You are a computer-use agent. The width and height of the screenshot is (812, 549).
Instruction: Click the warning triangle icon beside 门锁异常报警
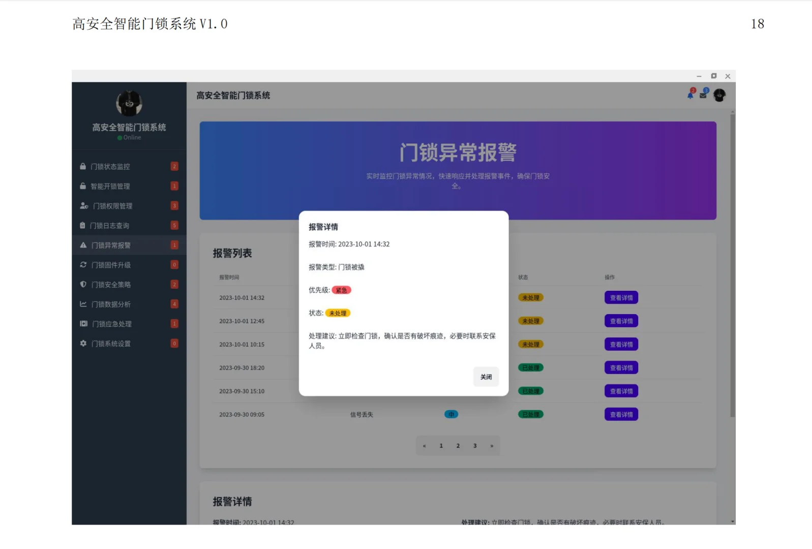(x=83, y=245)
